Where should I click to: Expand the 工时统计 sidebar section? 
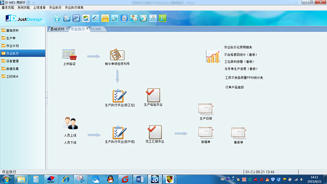click(23, 76)
